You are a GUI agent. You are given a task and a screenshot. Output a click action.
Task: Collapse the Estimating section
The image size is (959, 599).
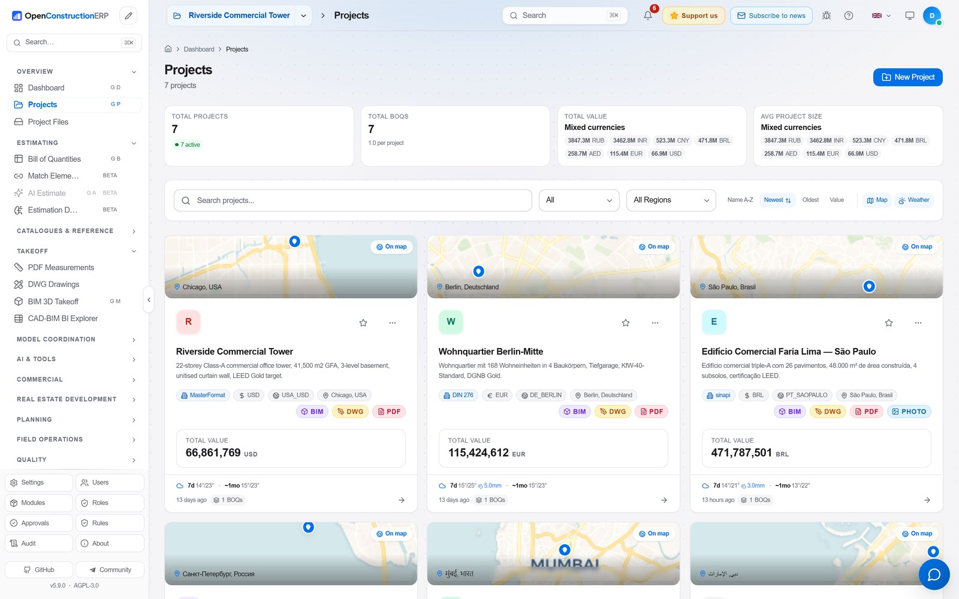(x=76, y=143)
